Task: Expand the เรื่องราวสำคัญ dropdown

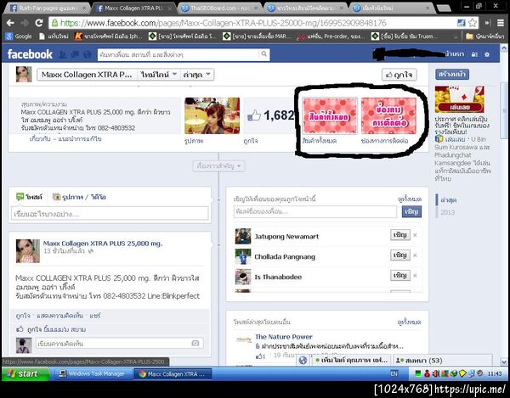Action: [x=218, y=166]
